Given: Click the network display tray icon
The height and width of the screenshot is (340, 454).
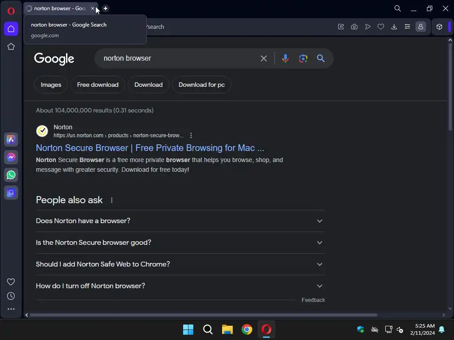Looking at the screenshot, I should (x=388, y=329).
